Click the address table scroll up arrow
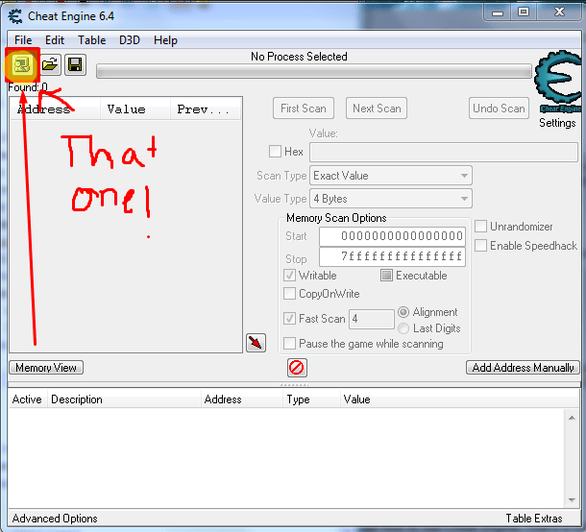 pyautogui.click(x=572, y=418)
